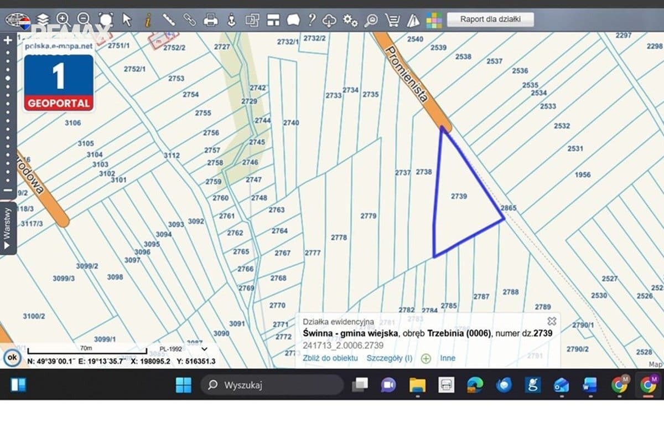
Task: Click the plus zoom-in on zoom slider
Action: point(8,40)
